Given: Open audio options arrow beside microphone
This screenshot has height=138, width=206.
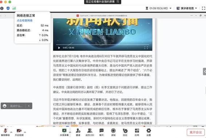Looking at the screenshot, I should 11,132.
